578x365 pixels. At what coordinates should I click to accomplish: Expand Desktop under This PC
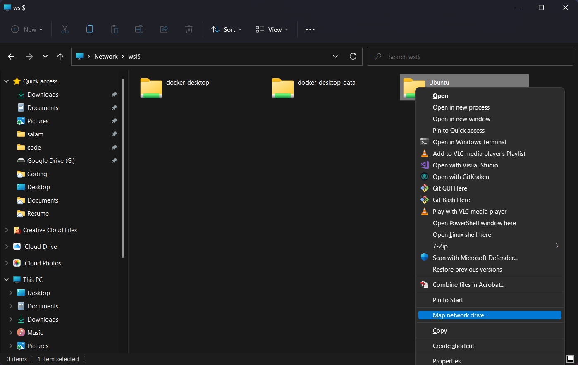(x=11, y=293)
